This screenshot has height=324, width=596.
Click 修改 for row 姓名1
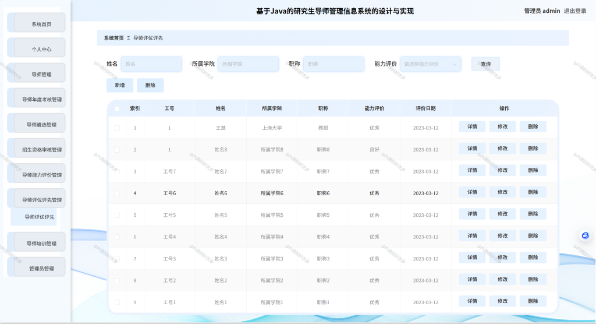tap(502, 301)
